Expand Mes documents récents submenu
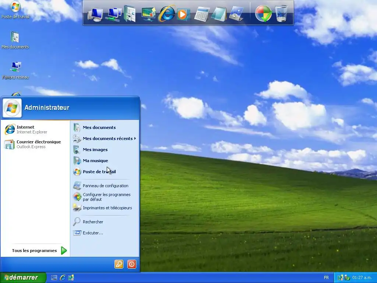Viewport: 377px width, 283px height. click(105, 139)
